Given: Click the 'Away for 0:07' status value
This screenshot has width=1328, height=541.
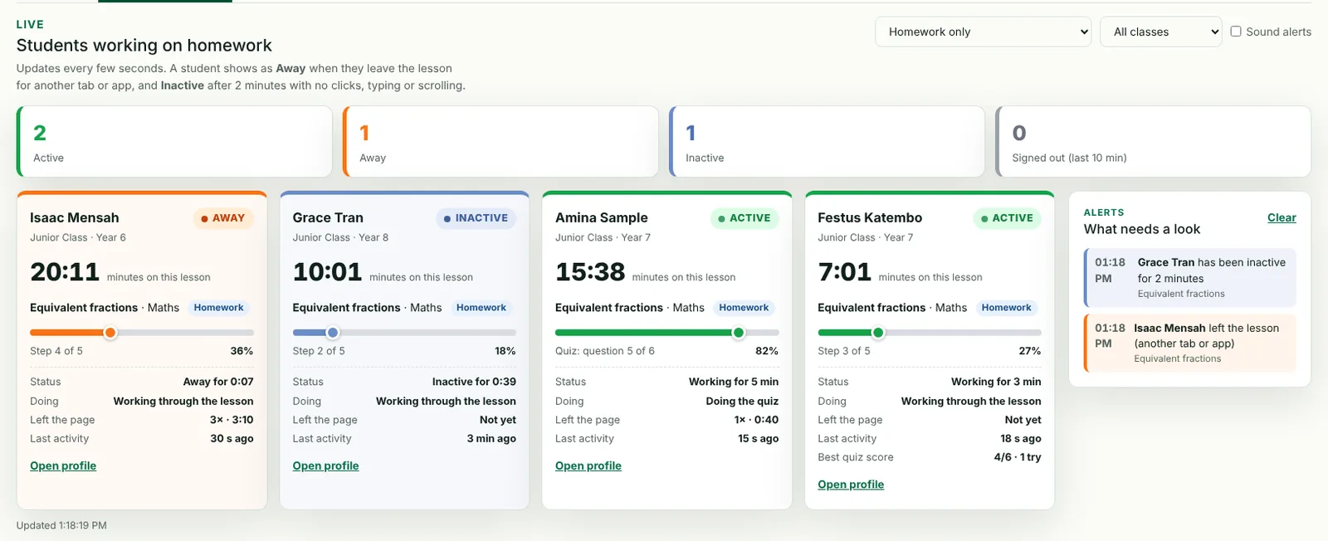Looking at the screenshot, I should pos(218,382).
